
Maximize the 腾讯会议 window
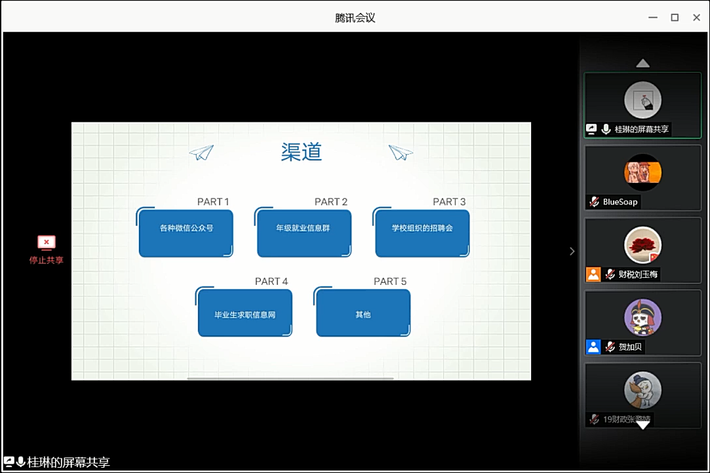coord(675,18)
